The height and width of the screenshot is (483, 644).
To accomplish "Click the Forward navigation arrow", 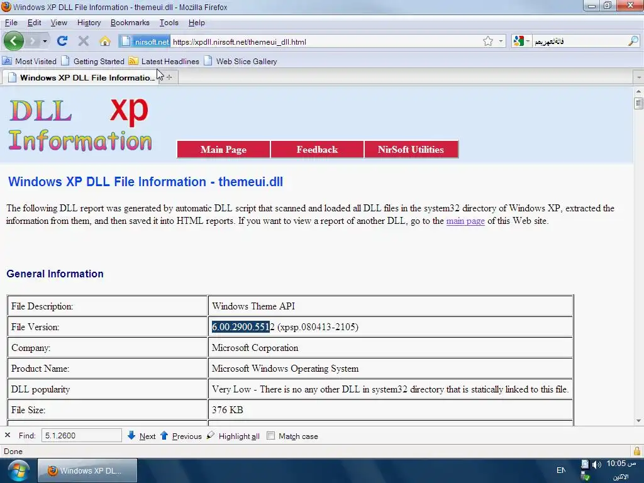I will pos(32,41).
